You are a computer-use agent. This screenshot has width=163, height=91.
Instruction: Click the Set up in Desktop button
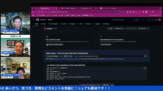coord(52,56)
